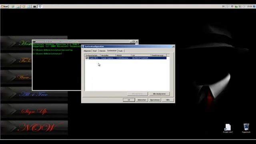
Task: Switch to the Dienste tab
Action: tap(102, 51)
